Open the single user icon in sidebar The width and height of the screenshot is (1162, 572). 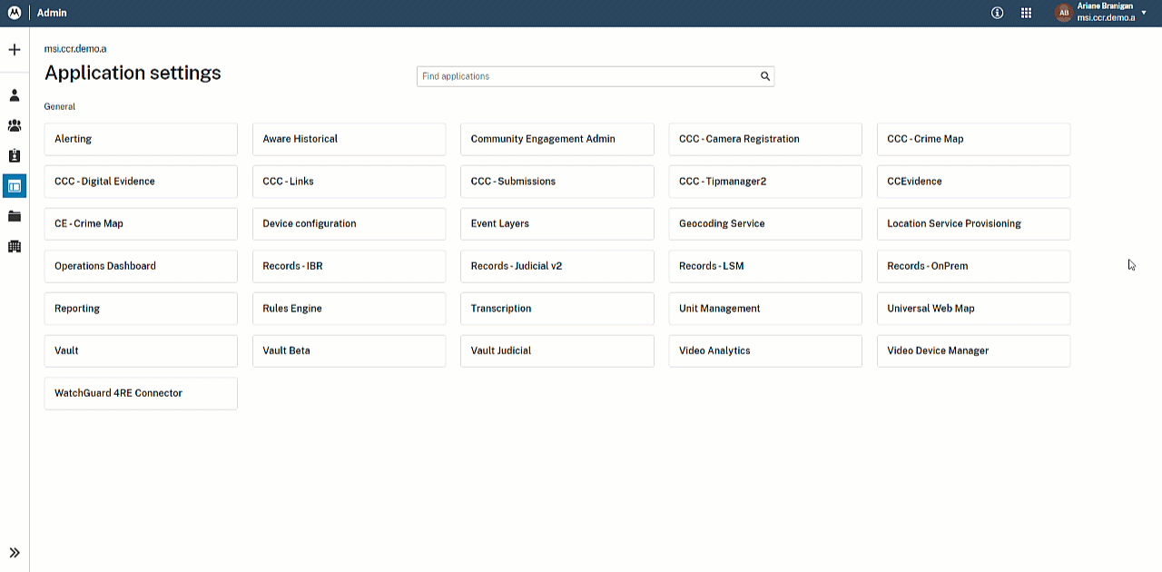coord(15,95)
